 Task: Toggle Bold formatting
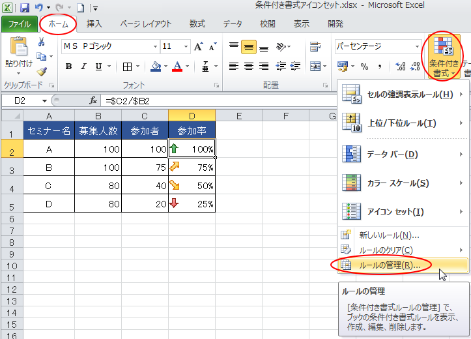(x=69, y=66)
